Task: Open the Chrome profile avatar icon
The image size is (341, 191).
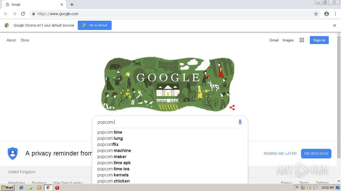Action: pyautogui.click(x=327, y=14)
